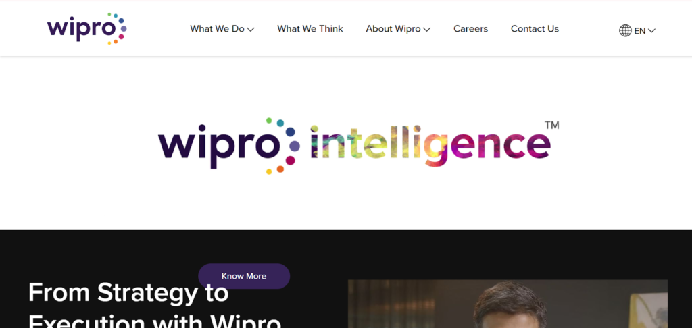692x328 pixels.
Task: Click the About Wipro chevron arrow
Action: [x=426, y=30]
